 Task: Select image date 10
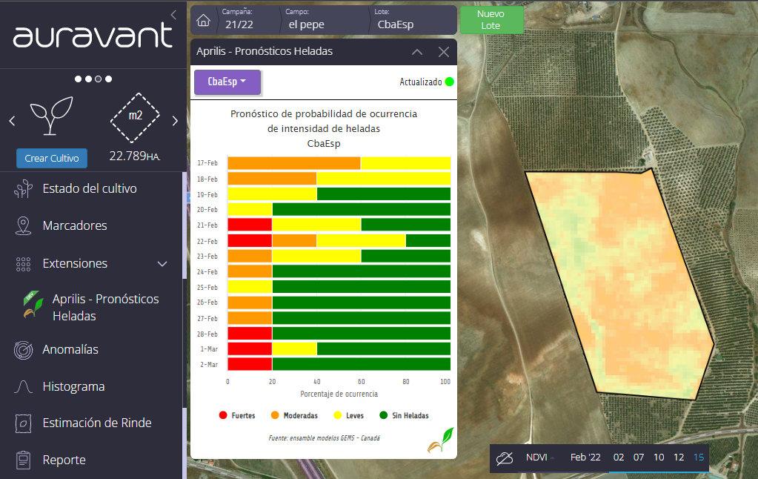(659, 457)
